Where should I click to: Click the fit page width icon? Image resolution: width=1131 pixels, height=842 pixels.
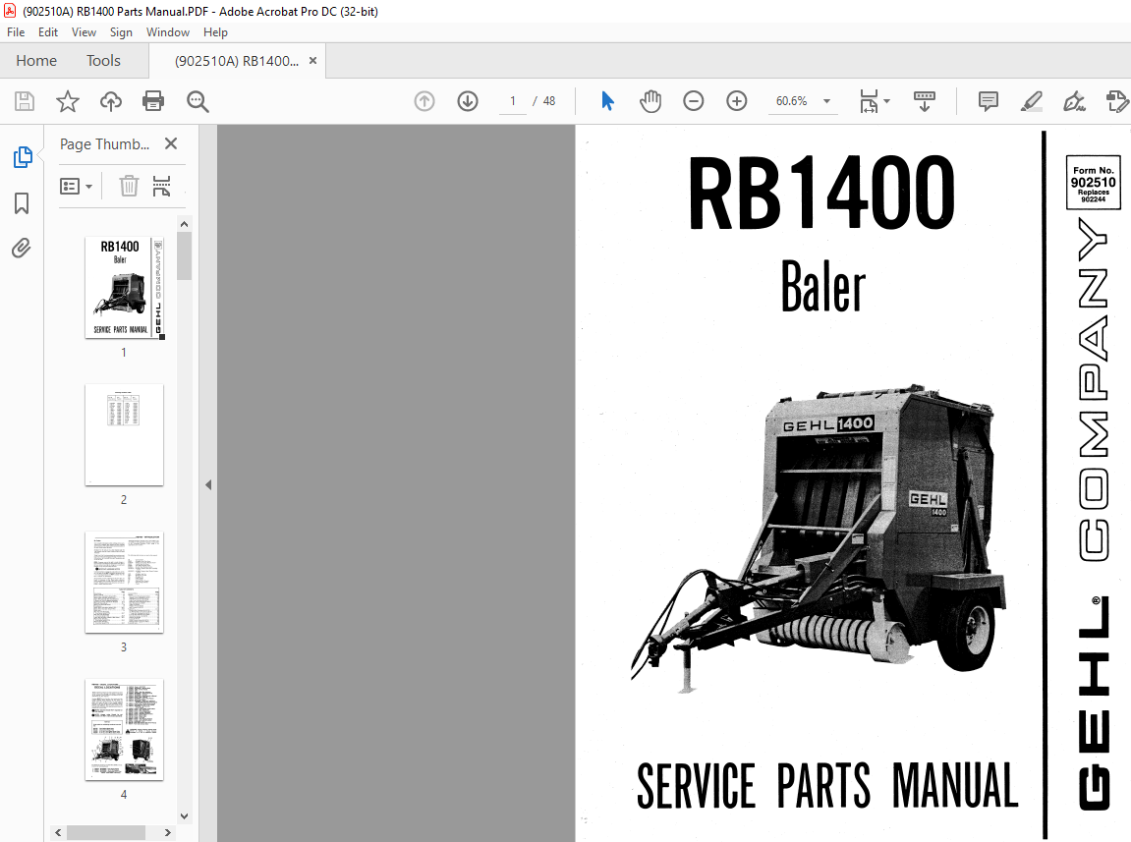pos(870,101)
